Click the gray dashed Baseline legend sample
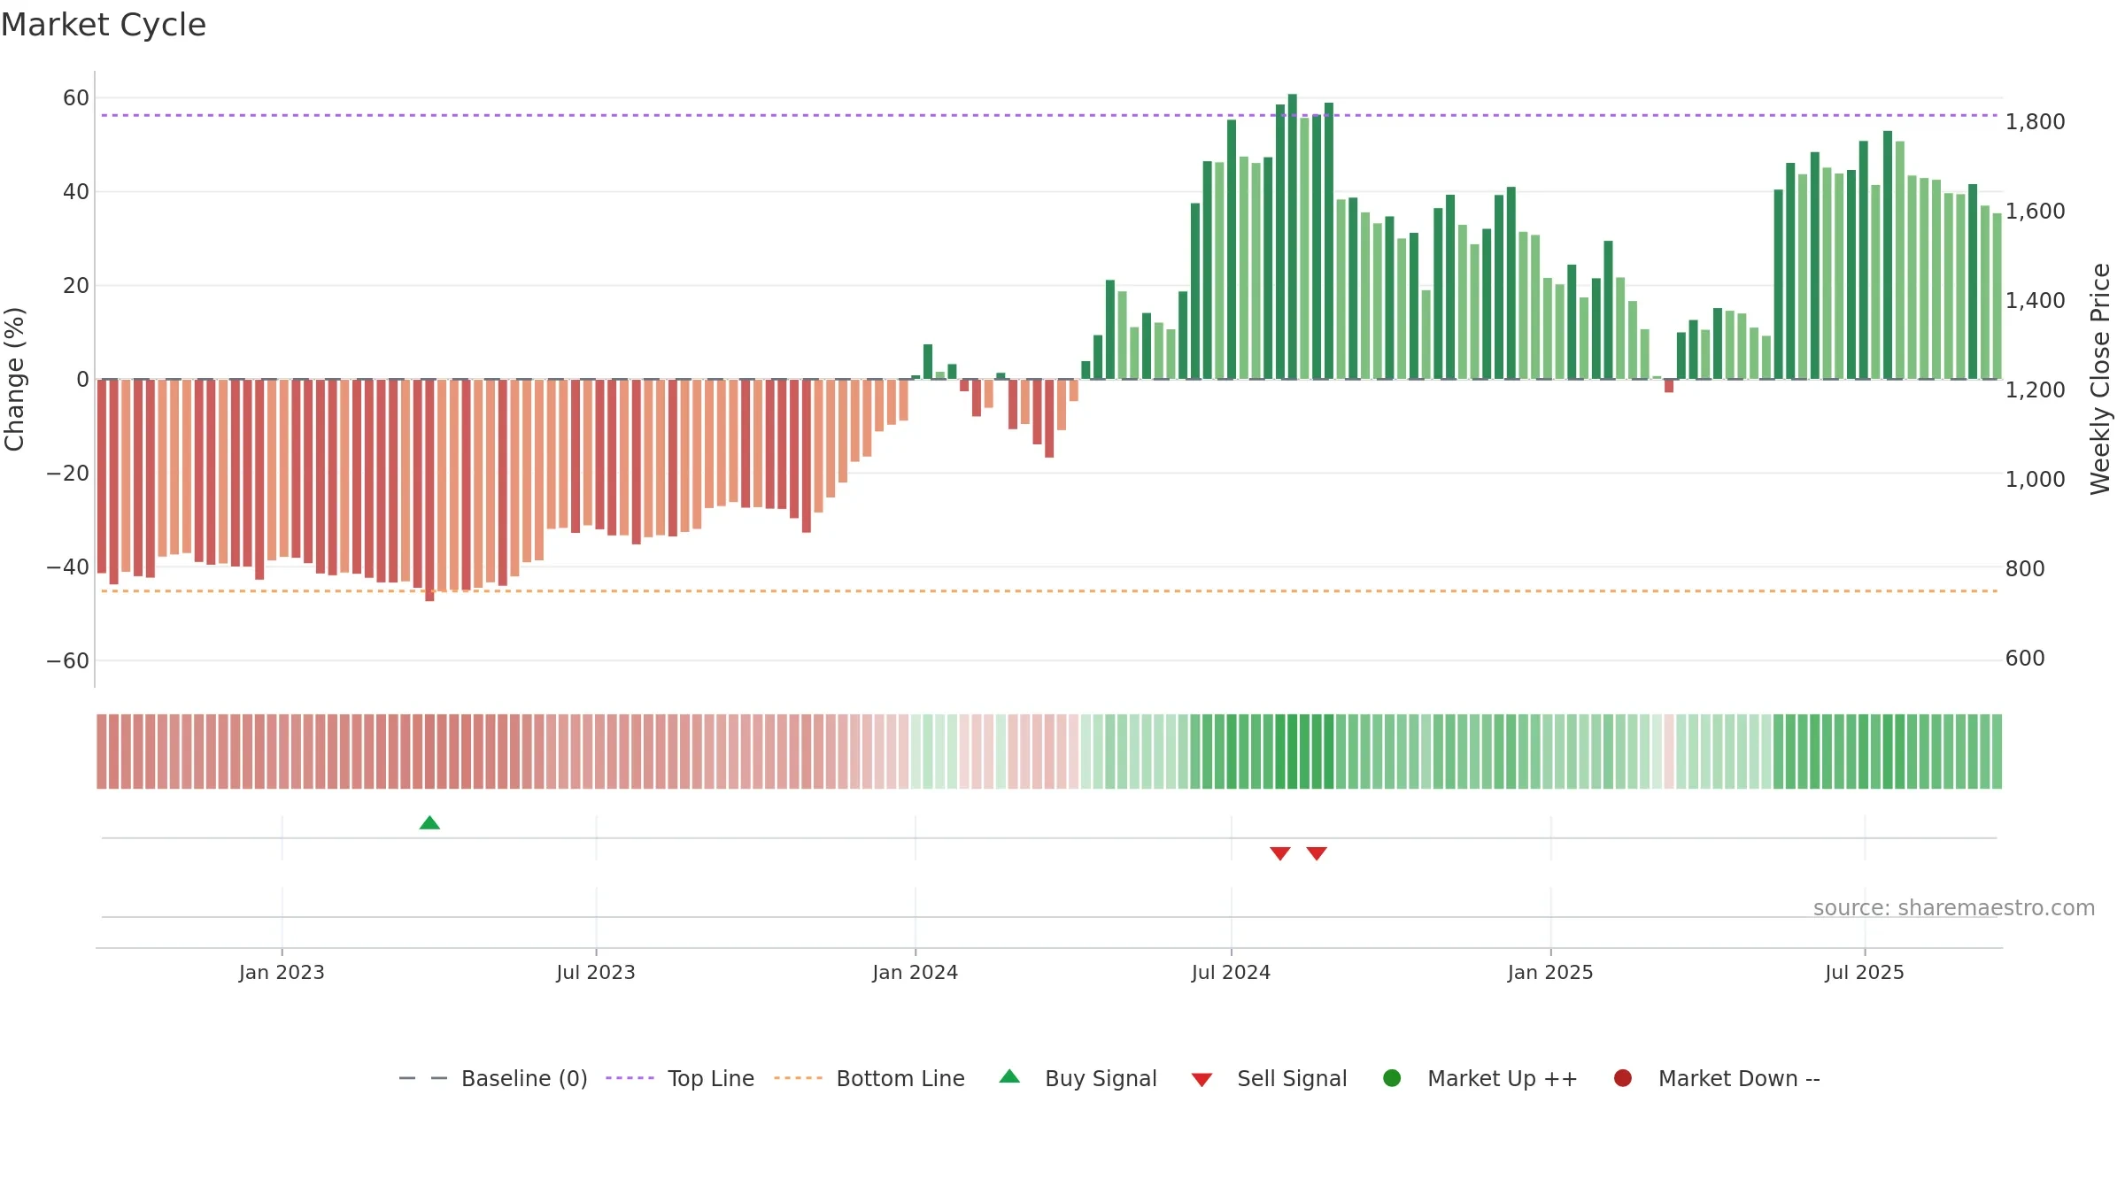2125x1195 pixels. (423, 1078)
